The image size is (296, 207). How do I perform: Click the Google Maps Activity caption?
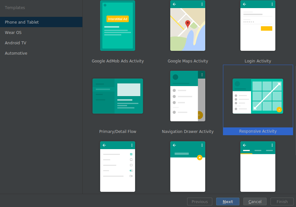click(188, 61)
